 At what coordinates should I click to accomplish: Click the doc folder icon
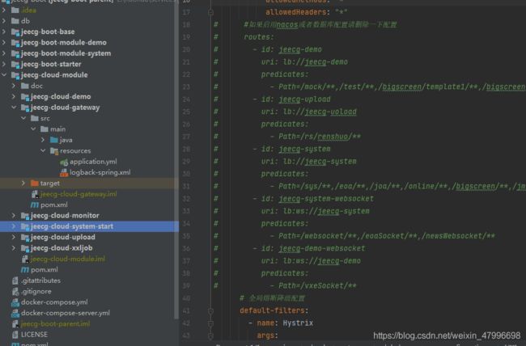25,86
